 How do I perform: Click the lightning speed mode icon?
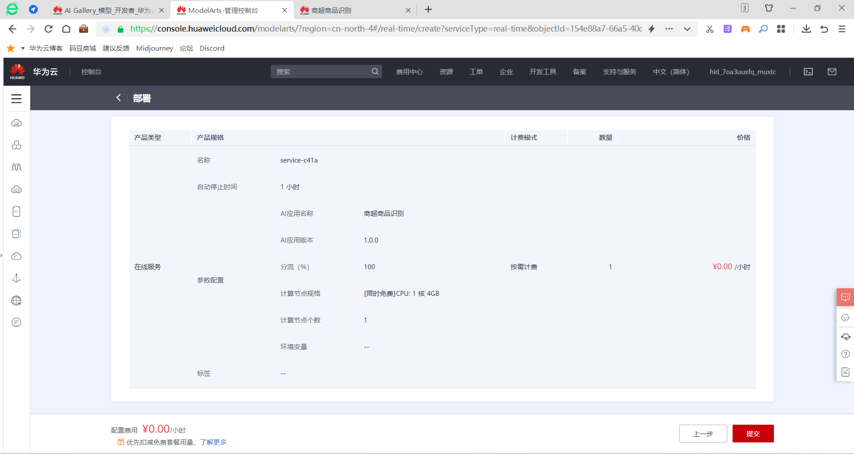pos(652,29)
